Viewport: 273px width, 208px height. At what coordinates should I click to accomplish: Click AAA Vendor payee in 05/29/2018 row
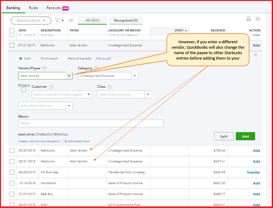click(79, 151)
